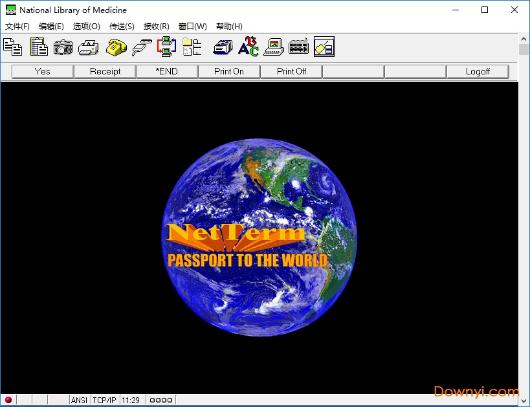Click the Paste clipboard icon

[x=39, y=47]
